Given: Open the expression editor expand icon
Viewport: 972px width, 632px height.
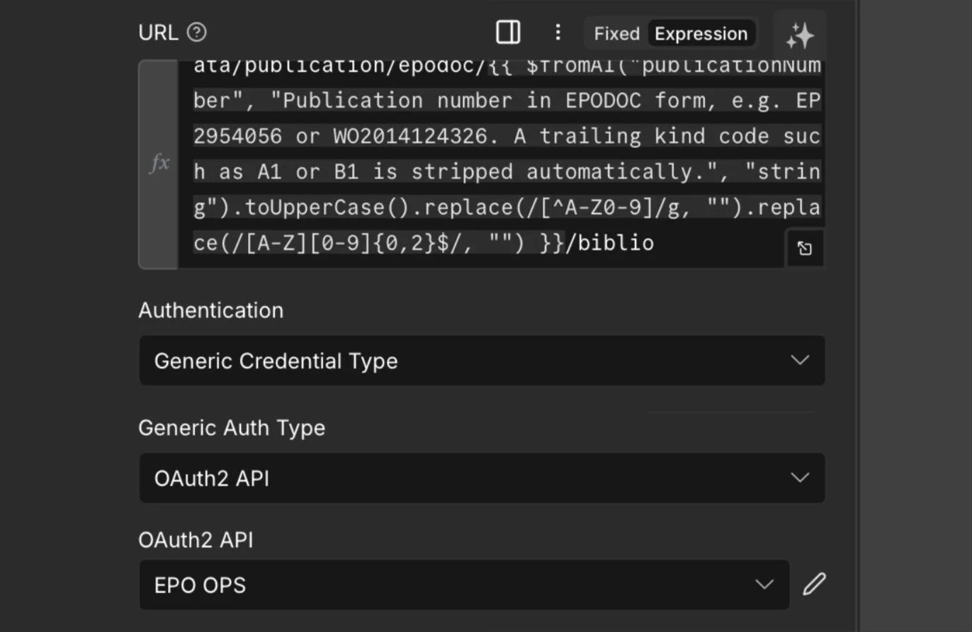Looking at the screenshot, I should (805, 249).
